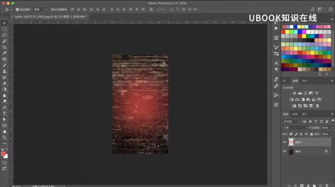The width and height of the screenshot is (335, 187).
Task: Select the Elliptical Marquee tool
Action: [x=4, y=29]
